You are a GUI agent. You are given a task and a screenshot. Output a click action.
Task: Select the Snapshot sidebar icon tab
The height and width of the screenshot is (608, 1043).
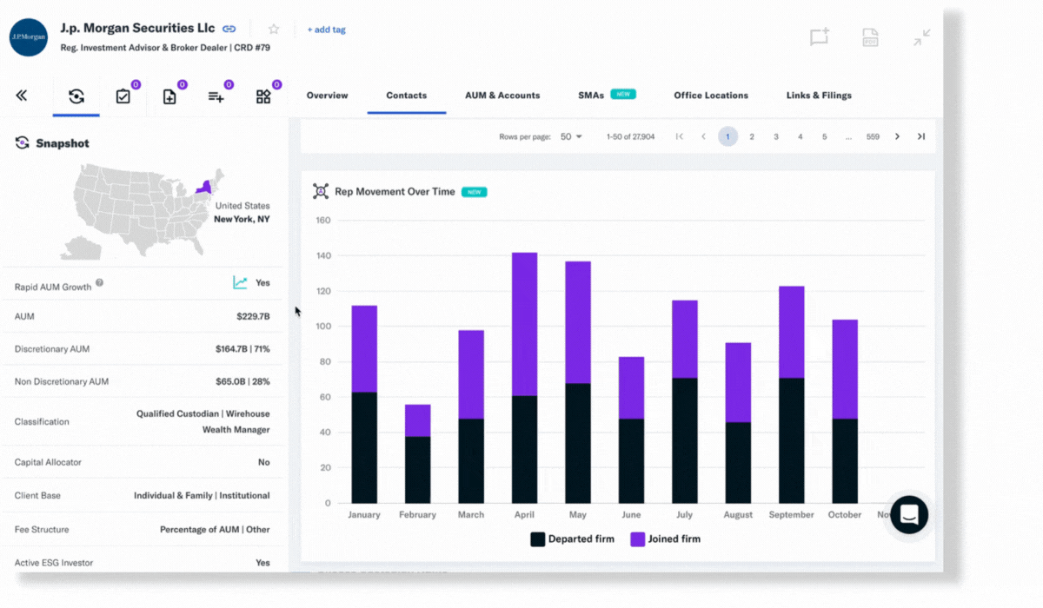tap(76, 96)
